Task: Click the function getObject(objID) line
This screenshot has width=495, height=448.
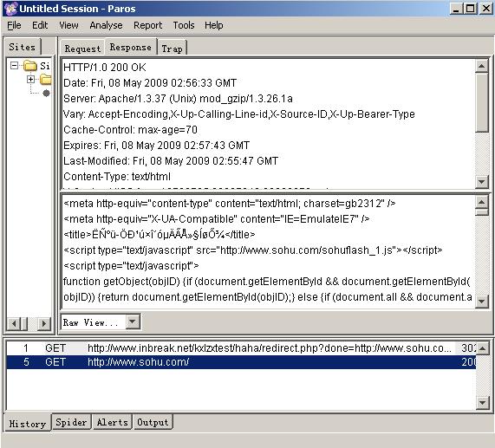Action: click(x=267, y=282)
